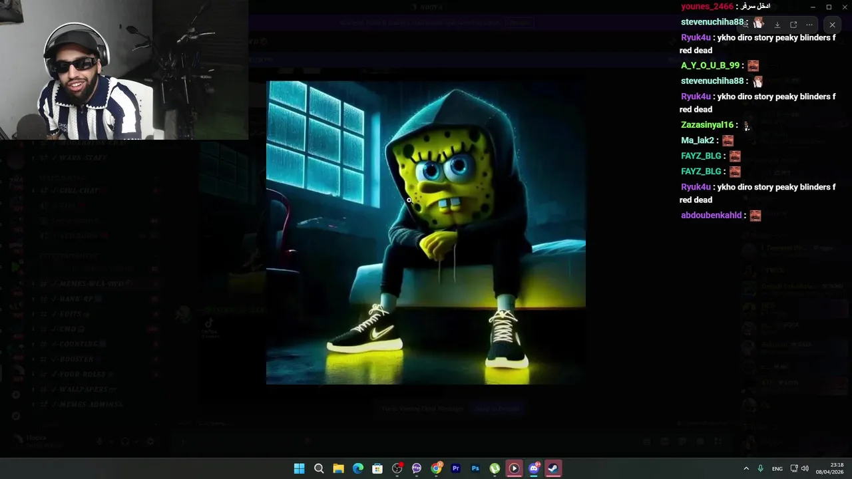Close the image preview with the X button
This screenshot has width=852, height=479.
(832, 25)
